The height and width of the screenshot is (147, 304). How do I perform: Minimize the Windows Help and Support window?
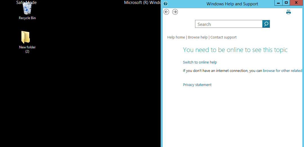click(x=278, y=3)
